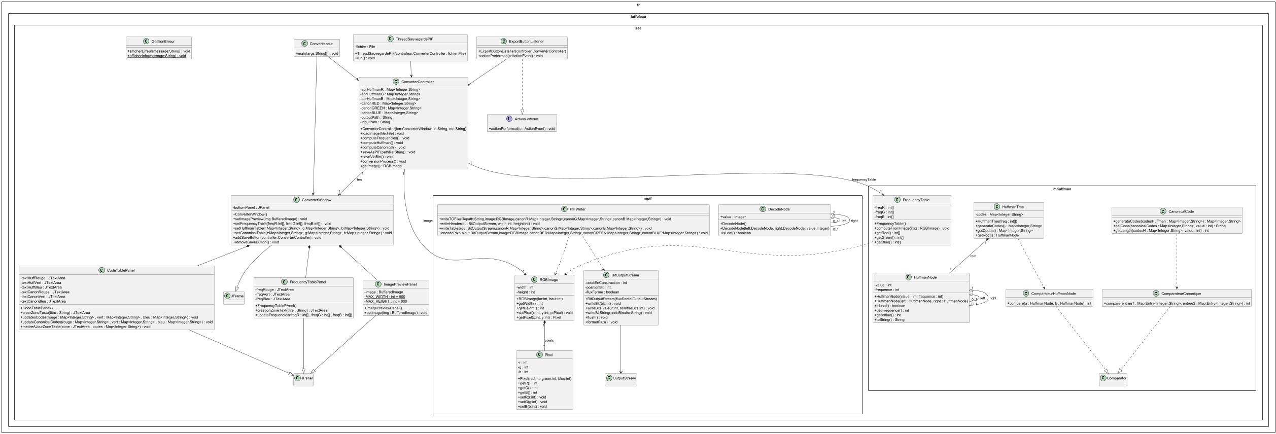This screenshot has width=1276, height=434.
Task: Click the OutputStream class box
Action: [x=620, y=379]
